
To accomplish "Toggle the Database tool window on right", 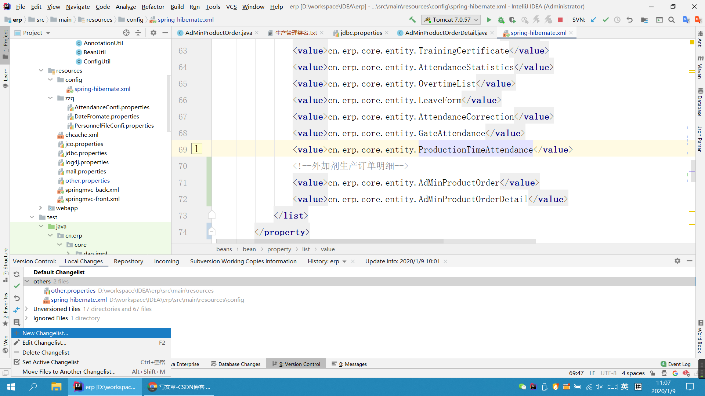I will click(700, 103).
